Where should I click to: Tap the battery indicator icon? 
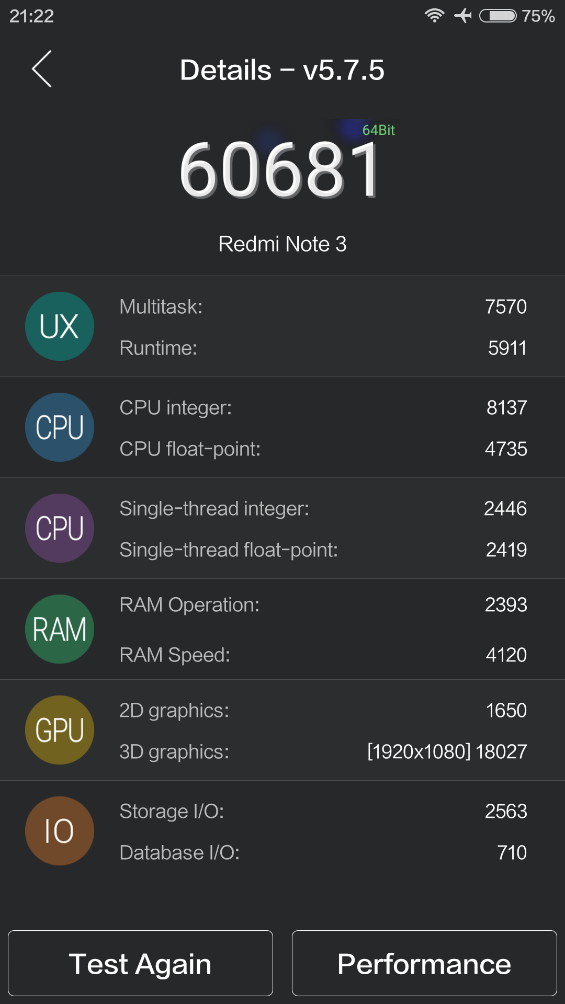[x=498, y=16]
